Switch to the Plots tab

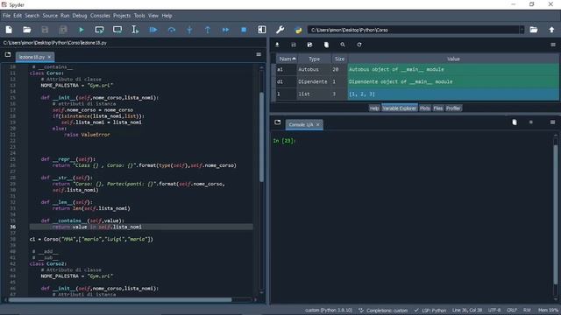click(424, 108)
